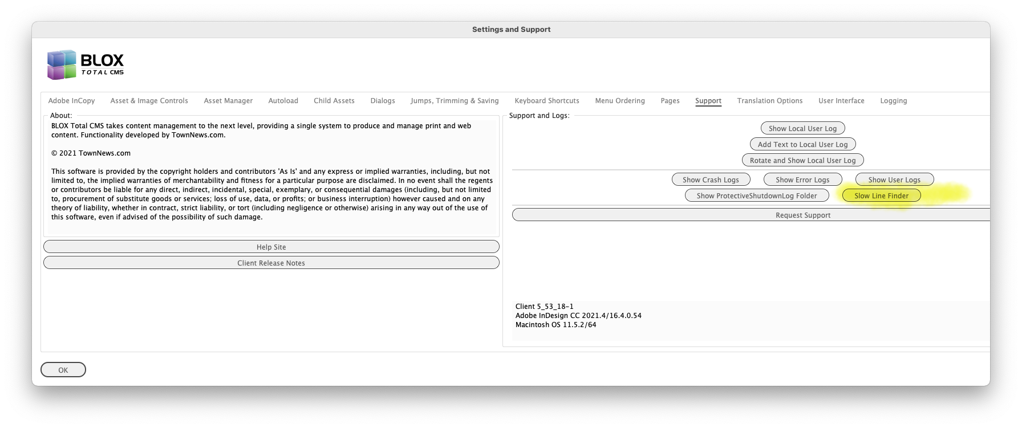
Task: Open the Adobe InCopy tab
Action: pos(71,101)
